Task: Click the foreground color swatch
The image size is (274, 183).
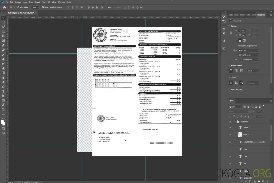Action: point(2,122)
